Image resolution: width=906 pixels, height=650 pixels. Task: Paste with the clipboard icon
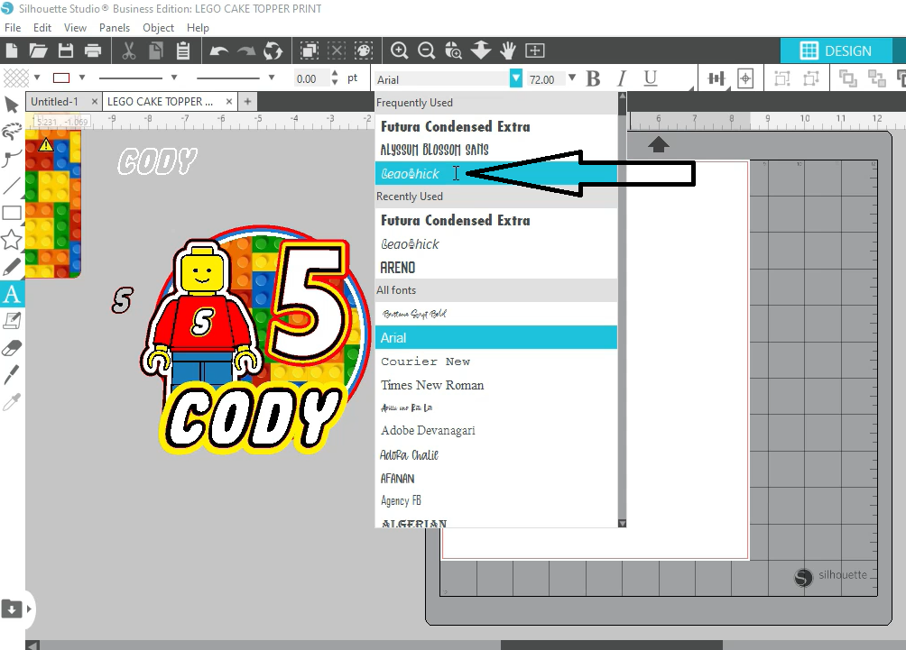(183, 50)
